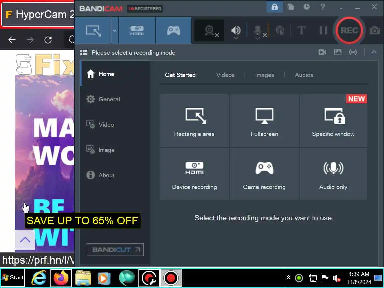The height and width of the screenshot is (288, 384).
Task: Open the speaker settings dropdown arrow
Action: coord(236,39)
